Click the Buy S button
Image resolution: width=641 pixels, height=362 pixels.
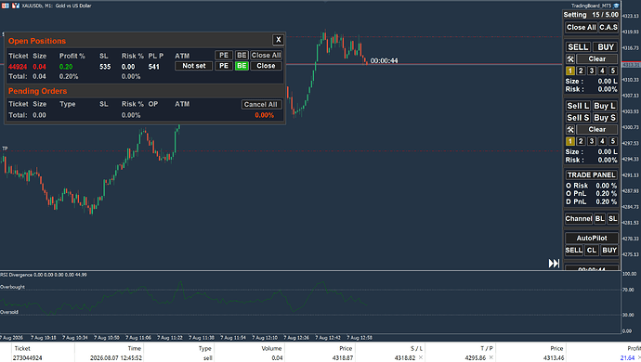[605, 118]
